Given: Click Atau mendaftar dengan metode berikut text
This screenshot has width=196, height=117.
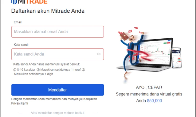Looking at the screenshot, I should pyautogui.click(x=57, y=113).
